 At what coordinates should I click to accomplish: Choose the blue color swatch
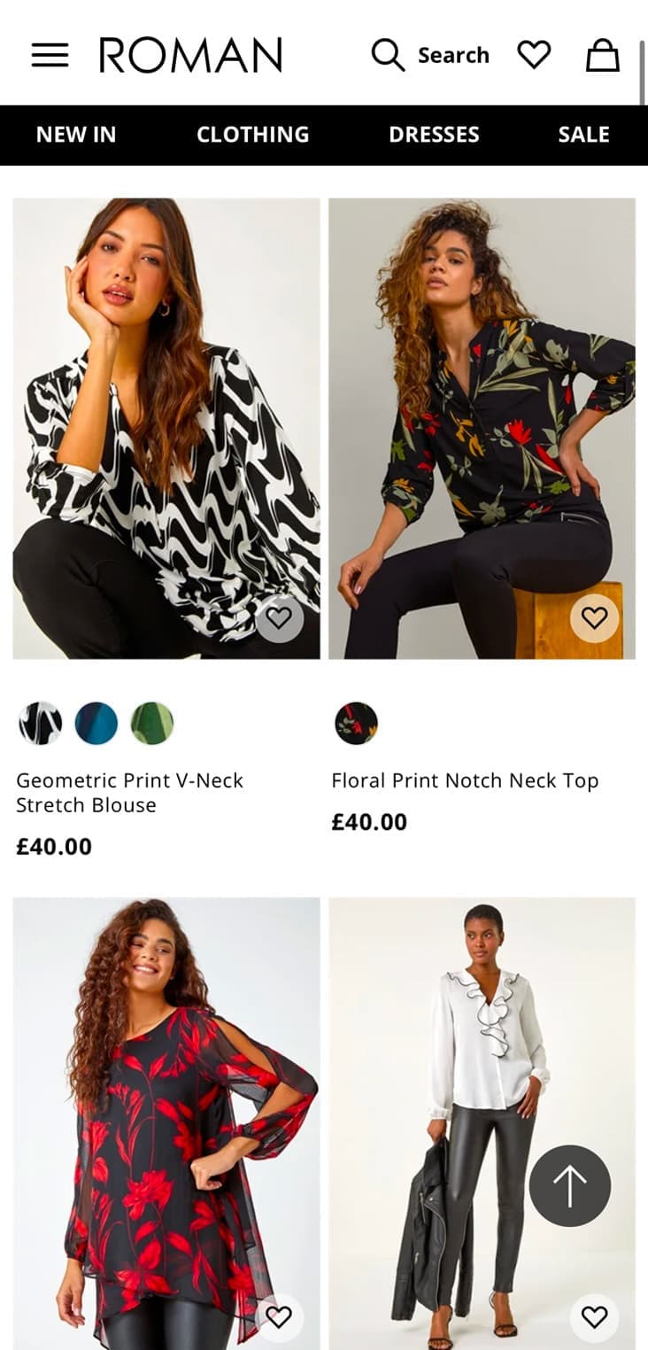(x=96, y=723)
